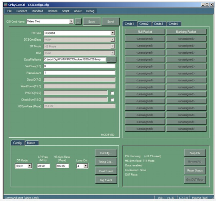Expand the HSDT DT Mode dropdown
The height and width of the screenshot is (201, 216).
coord(30,166)
